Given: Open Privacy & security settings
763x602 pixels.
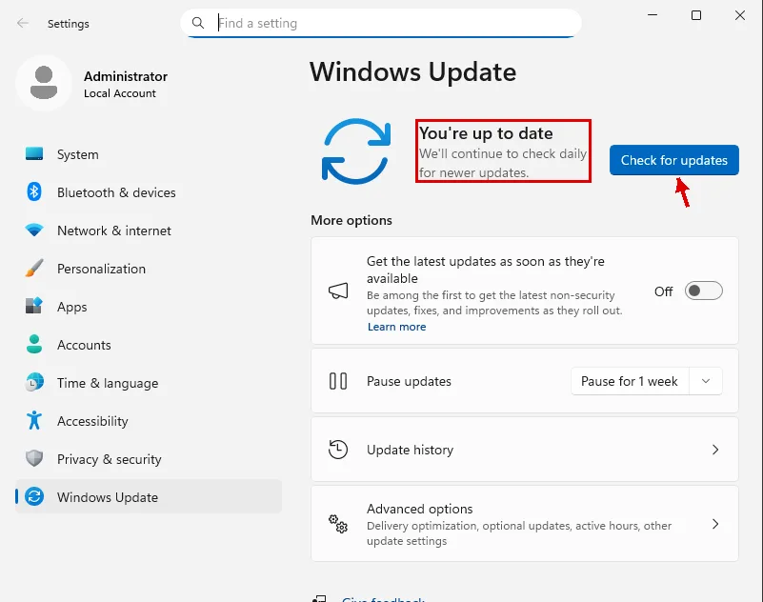Looking at the screenshot, I should pyautogui.click(x=149, y=459).
